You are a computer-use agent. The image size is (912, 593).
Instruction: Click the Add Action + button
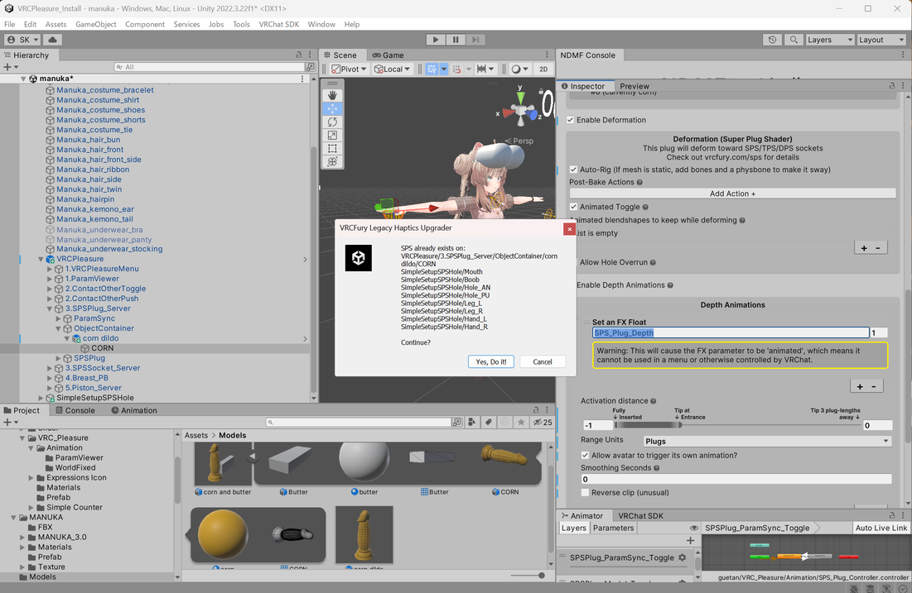pyautogui.click(x=732, y=194)
